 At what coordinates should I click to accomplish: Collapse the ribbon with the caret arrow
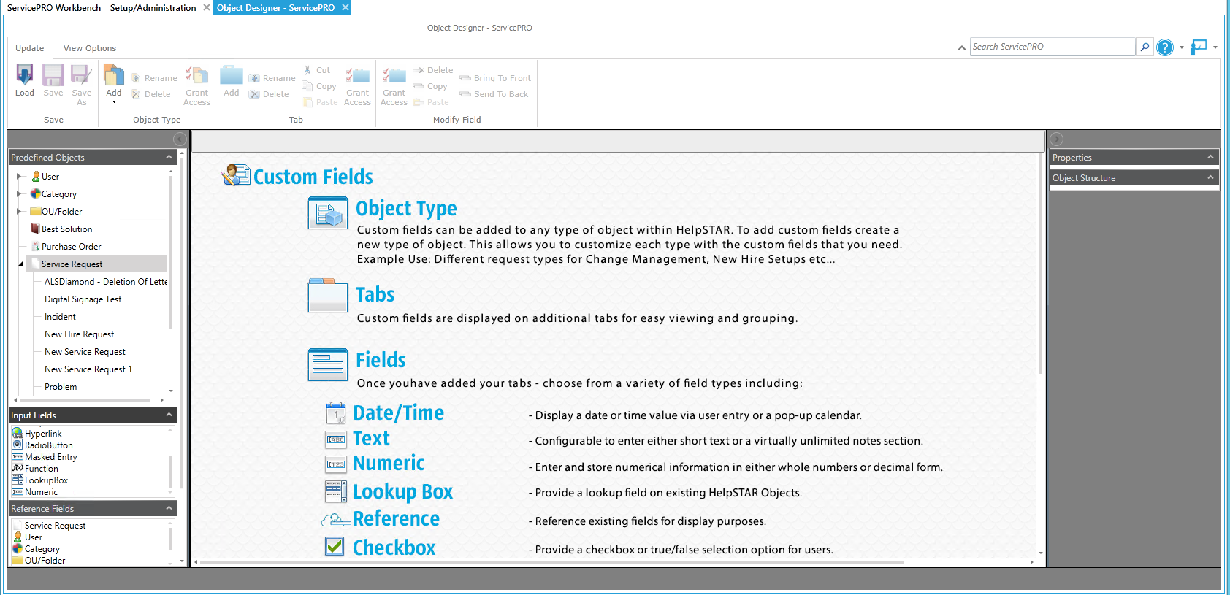tap(961, 47)
